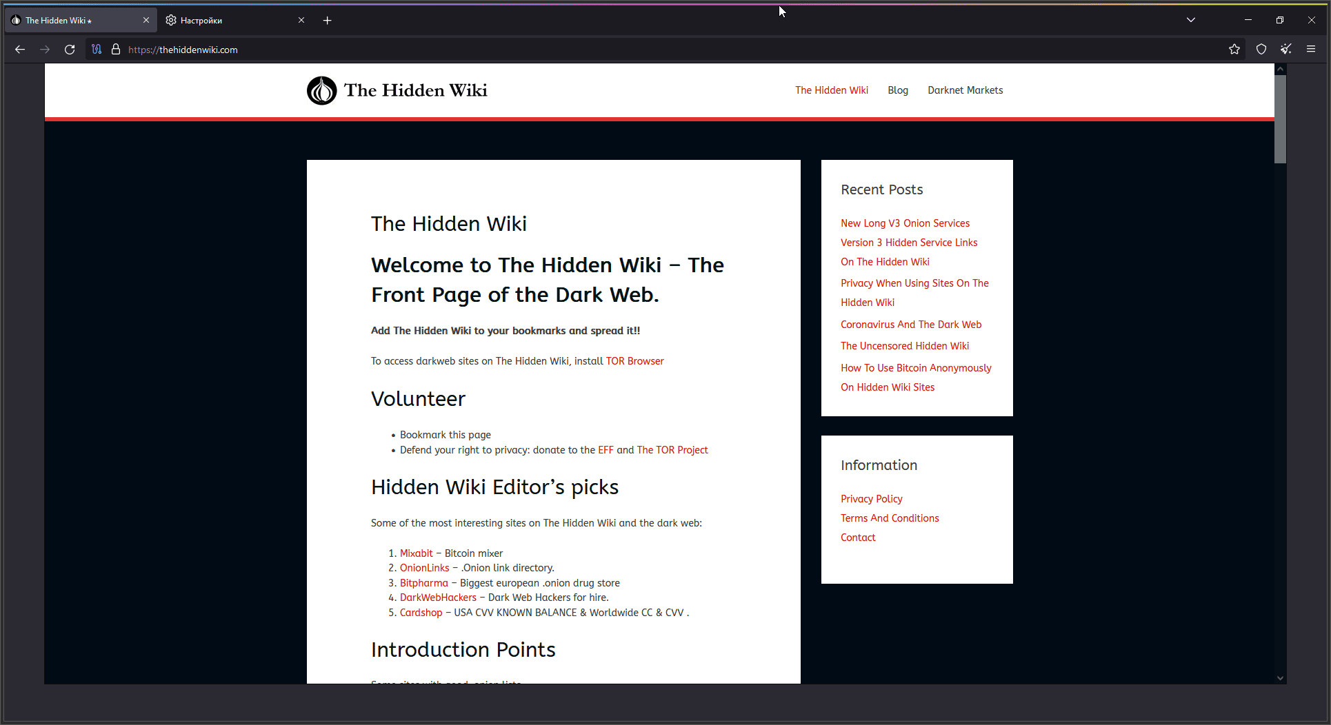Click the Recent Posts heading

(881, 190)
